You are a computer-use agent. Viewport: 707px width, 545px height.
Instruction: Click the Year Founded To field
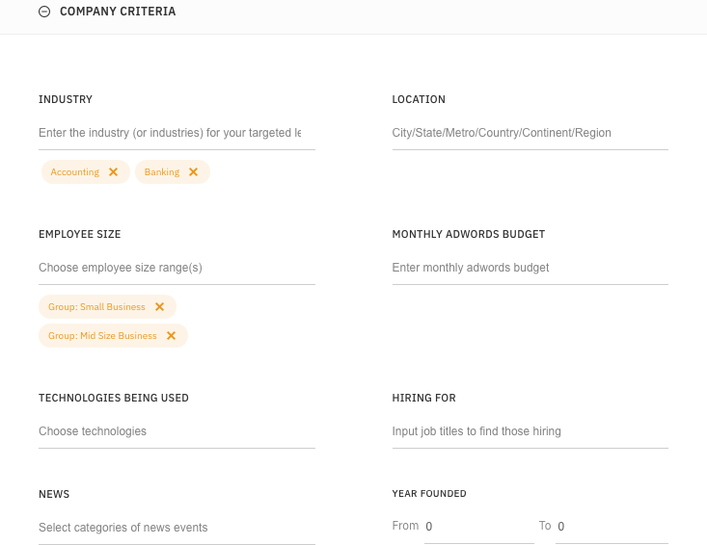click(612, 527)
